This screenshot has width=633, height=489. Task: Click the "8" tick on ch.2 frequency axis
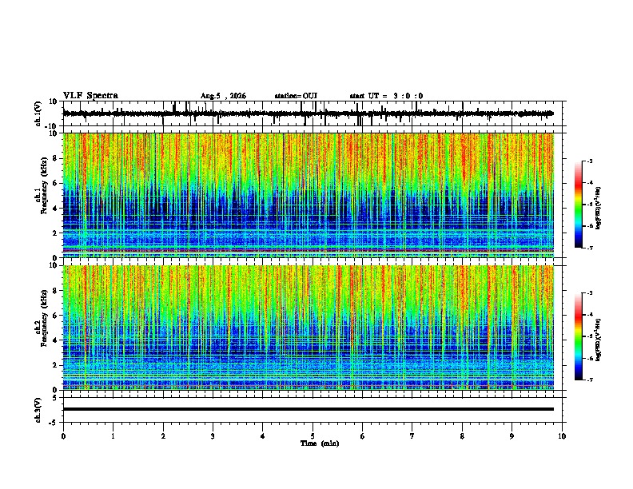click(x=55, y=291)
